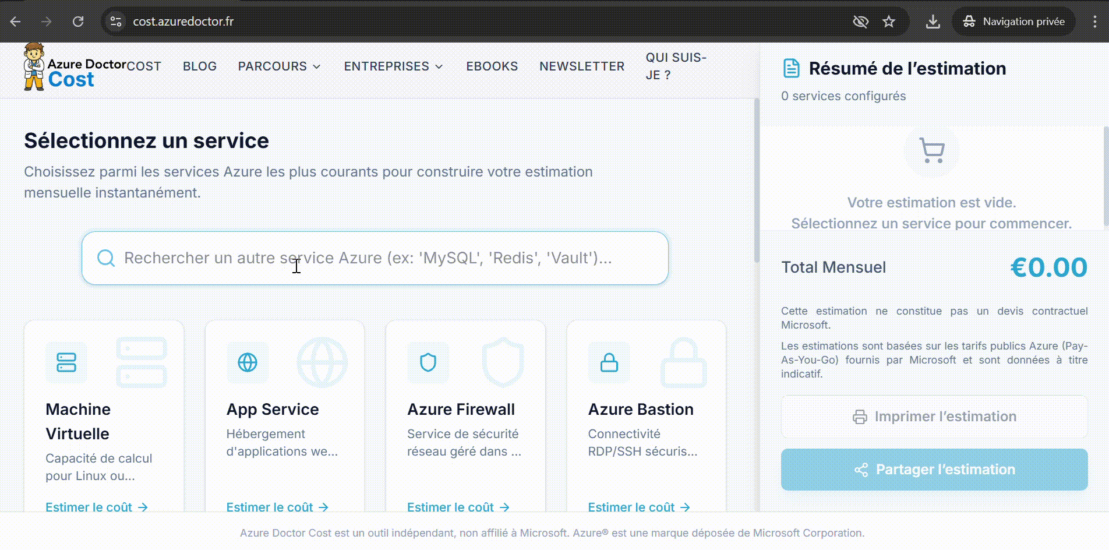The width and height of the screenshot is (1109, 550).
Task: Click the €0.00 monthly total value
Action: 1049,267
